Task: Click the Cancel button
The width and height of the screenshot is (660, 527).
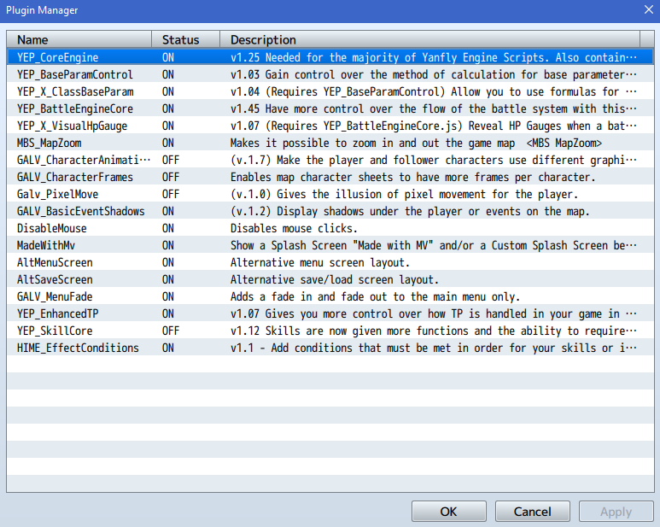Action: 533,512
